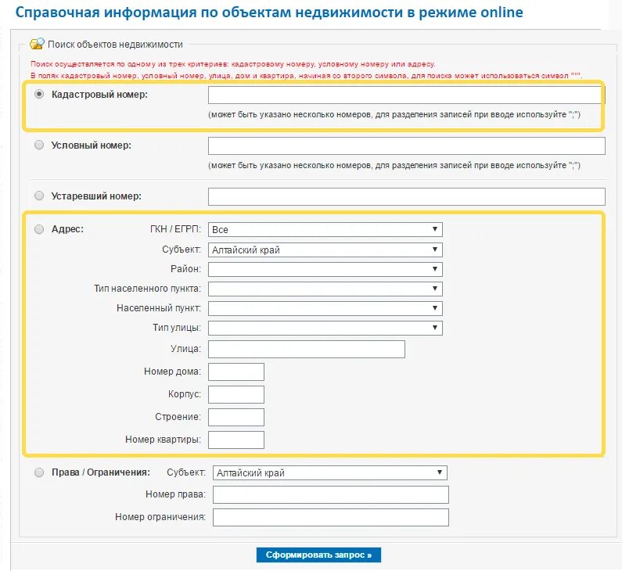Expand the address Субъект dropdown
This screenshot has width=622, height=571.
click(x=325, y=250)
